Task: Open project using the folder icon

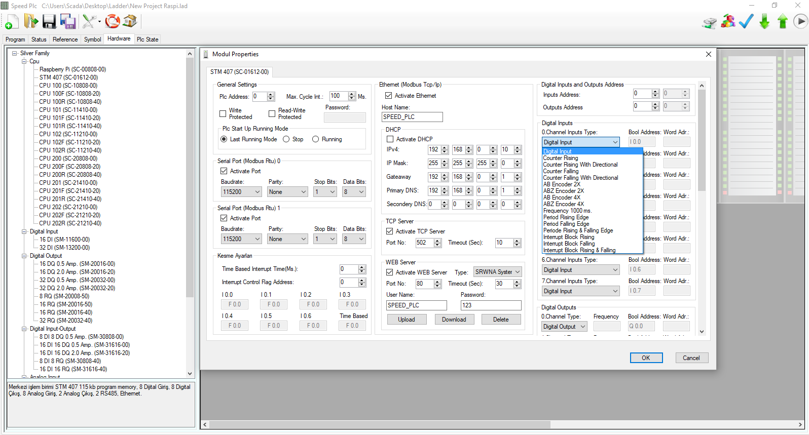Action: (x=31, y=21)
